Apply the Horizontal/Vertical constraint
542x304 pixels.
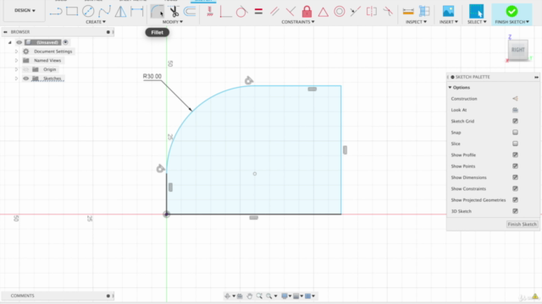(209, 11)
